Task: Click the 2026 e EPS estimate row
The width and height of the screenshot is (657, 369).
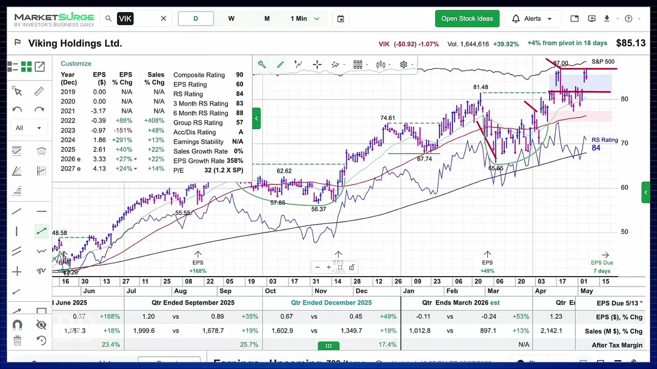Action: [113, 159]
